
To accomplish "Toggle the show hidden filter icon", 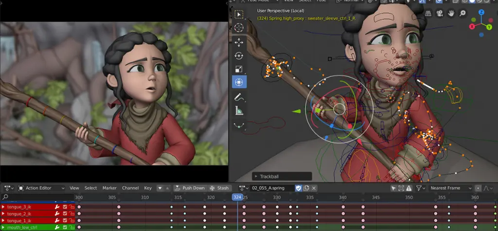I will pos(401,188).
